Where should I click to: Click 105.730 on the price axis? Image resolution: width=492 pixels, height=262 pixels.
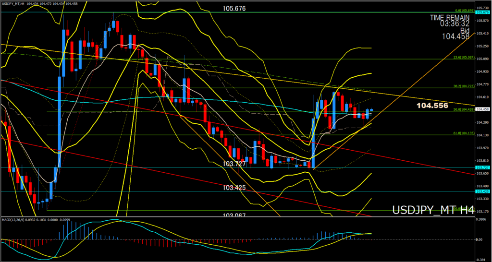[481, 8]
